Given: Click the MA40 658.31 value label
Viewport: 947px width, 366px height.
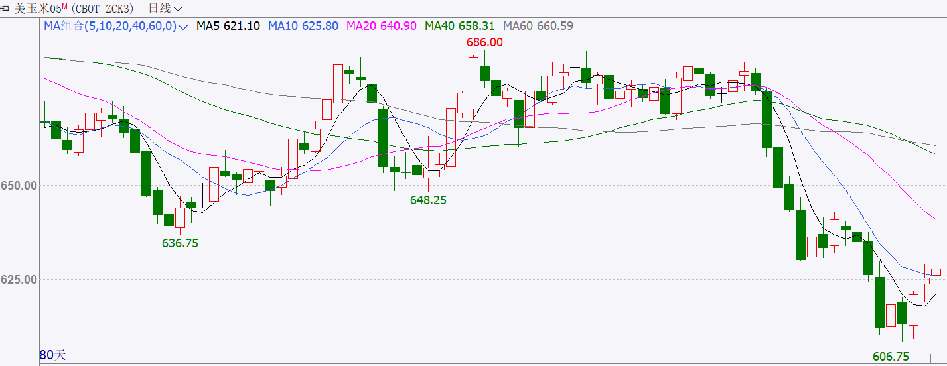Looking at the screenshot, I should (460, 26).
